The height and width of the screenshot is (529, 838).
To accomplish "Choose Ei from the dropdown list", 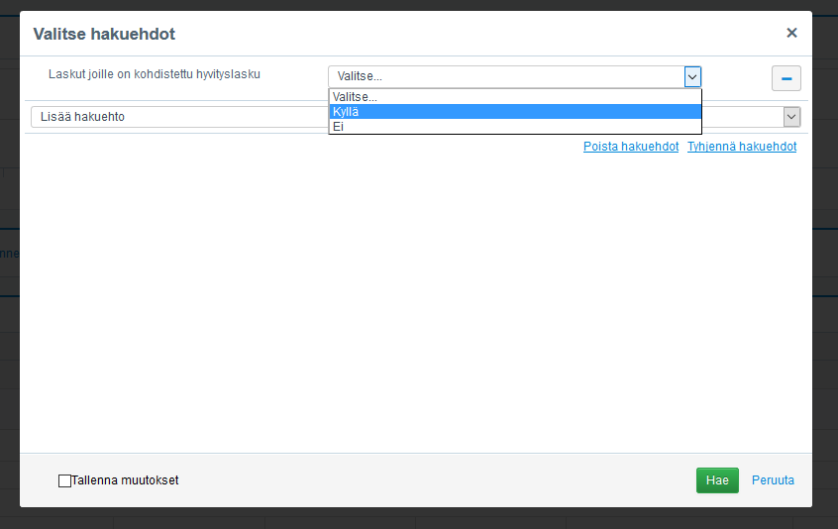I will [515, 127].
